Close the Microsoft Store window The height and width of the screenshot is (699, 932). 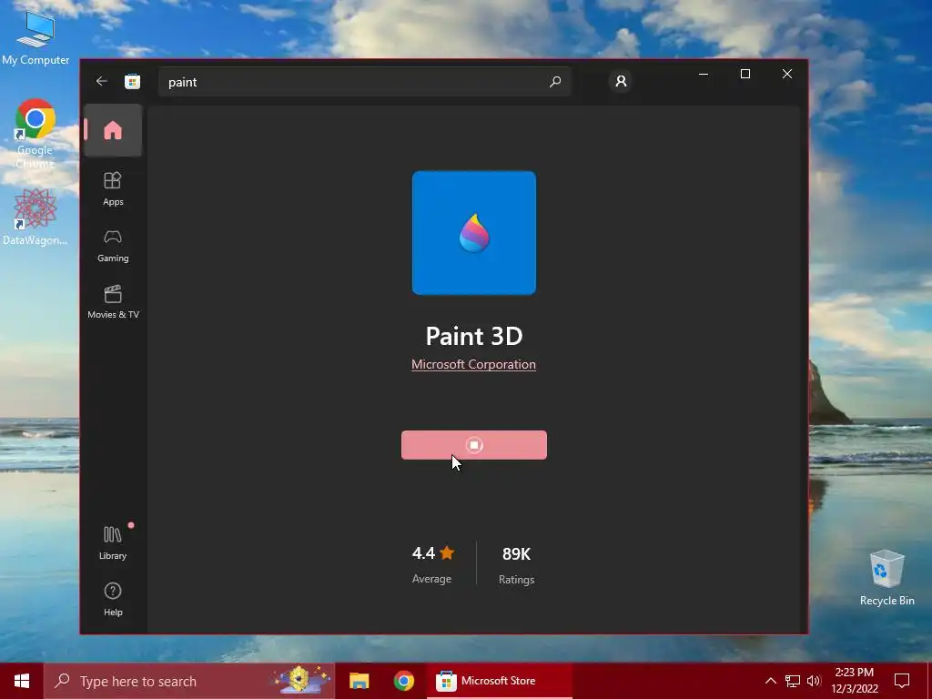(787, 74)
